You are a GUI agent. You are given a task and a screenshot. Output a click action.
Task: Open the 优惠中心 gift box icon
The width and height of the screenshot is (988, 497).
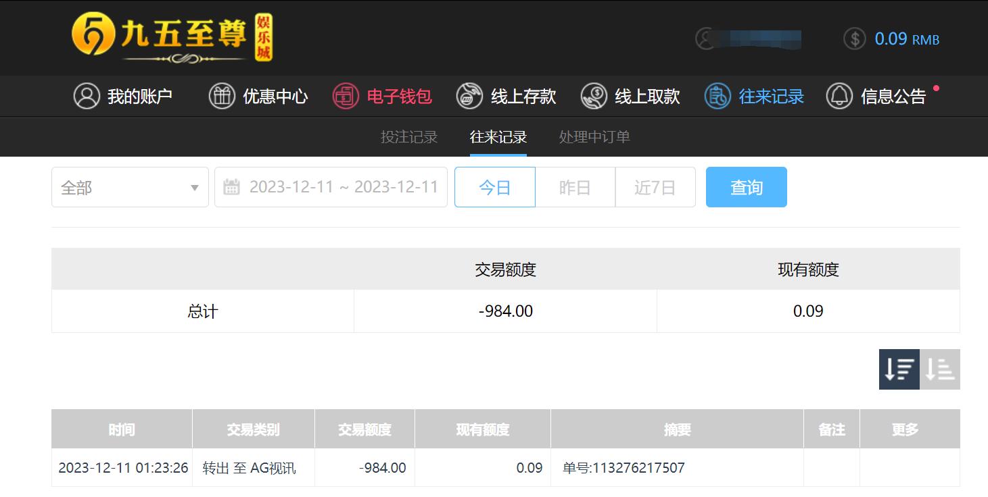pyautogui.click(x=222, y=96)
